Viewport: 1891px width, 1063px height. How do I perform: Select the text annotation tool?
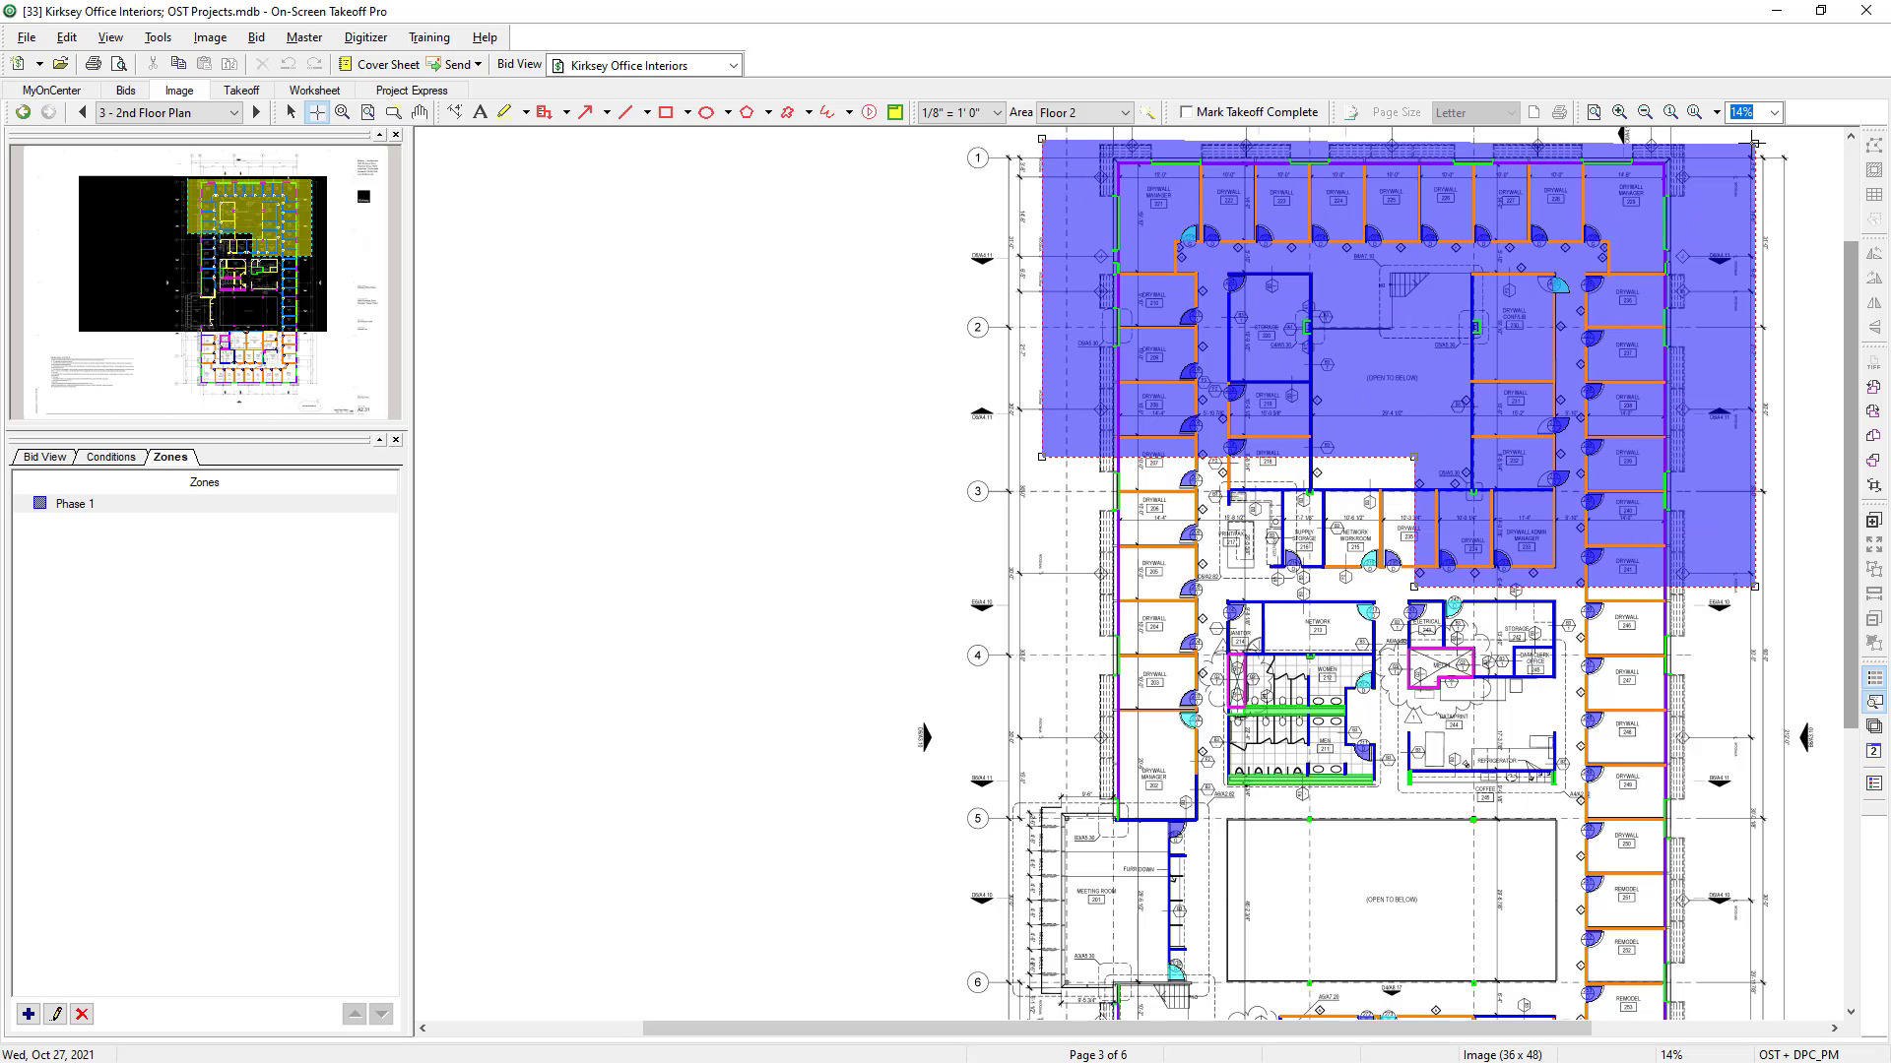tap(480, 112)
